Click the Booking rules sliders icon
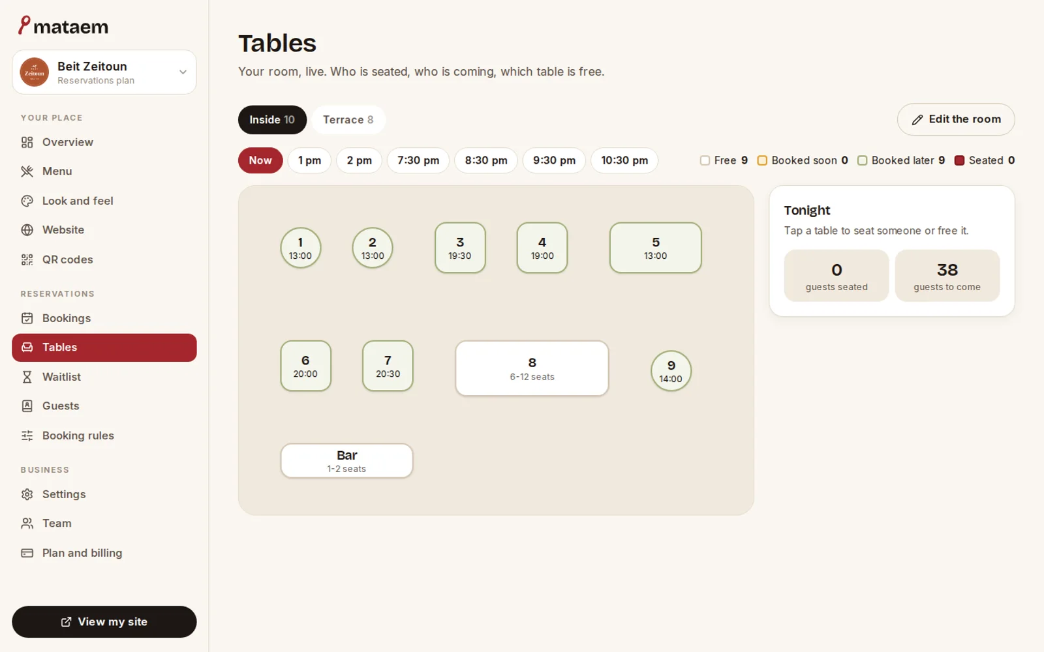Screen dimensions: 1044x652 (27, 436)
